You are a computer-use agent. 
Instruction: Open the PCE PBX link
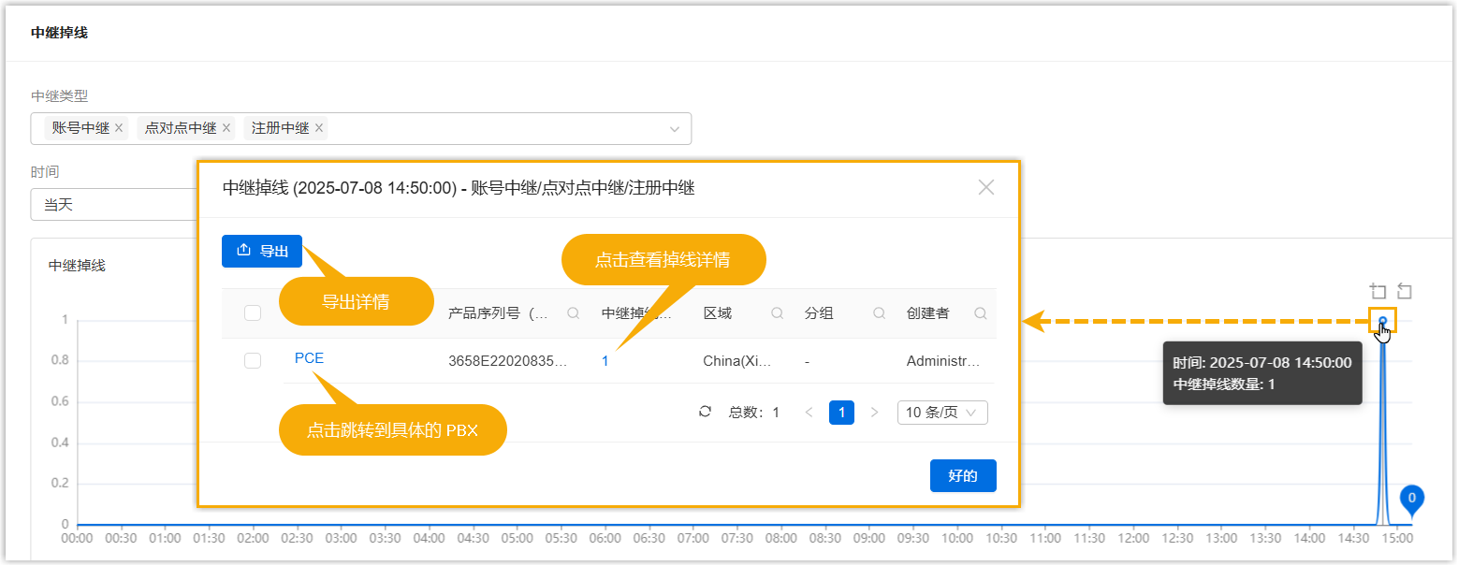(x=309, y=358)
